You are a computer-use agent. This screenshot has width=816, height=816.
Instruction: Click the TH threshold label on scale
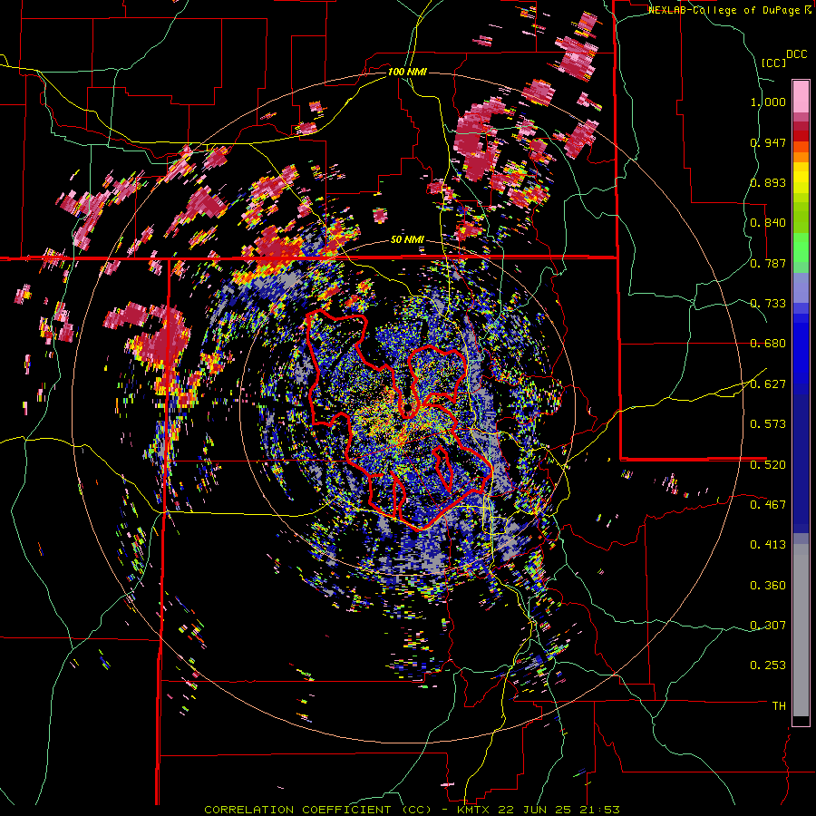pyautogui.click(x=779, y=706)
